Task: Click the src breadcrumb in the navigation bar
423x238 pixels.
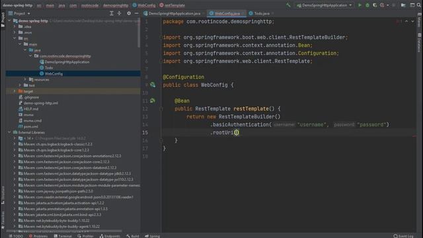Action: [x=39, y=5]
